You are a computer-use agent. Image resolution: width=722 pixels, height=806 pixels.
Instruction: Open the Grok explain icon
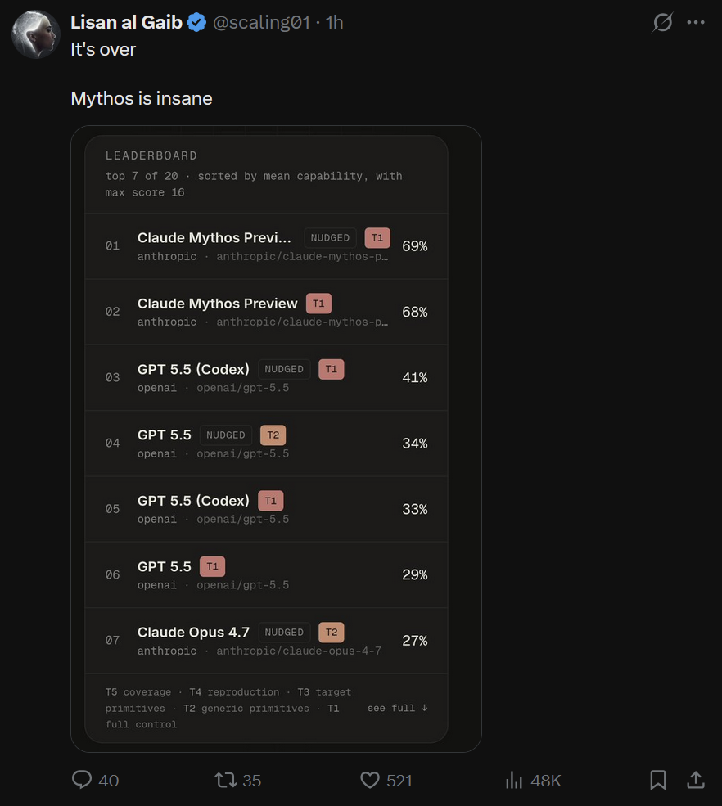(662, 22)
